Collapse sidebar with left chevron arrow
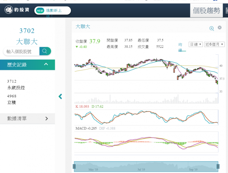 coord(60,96)
